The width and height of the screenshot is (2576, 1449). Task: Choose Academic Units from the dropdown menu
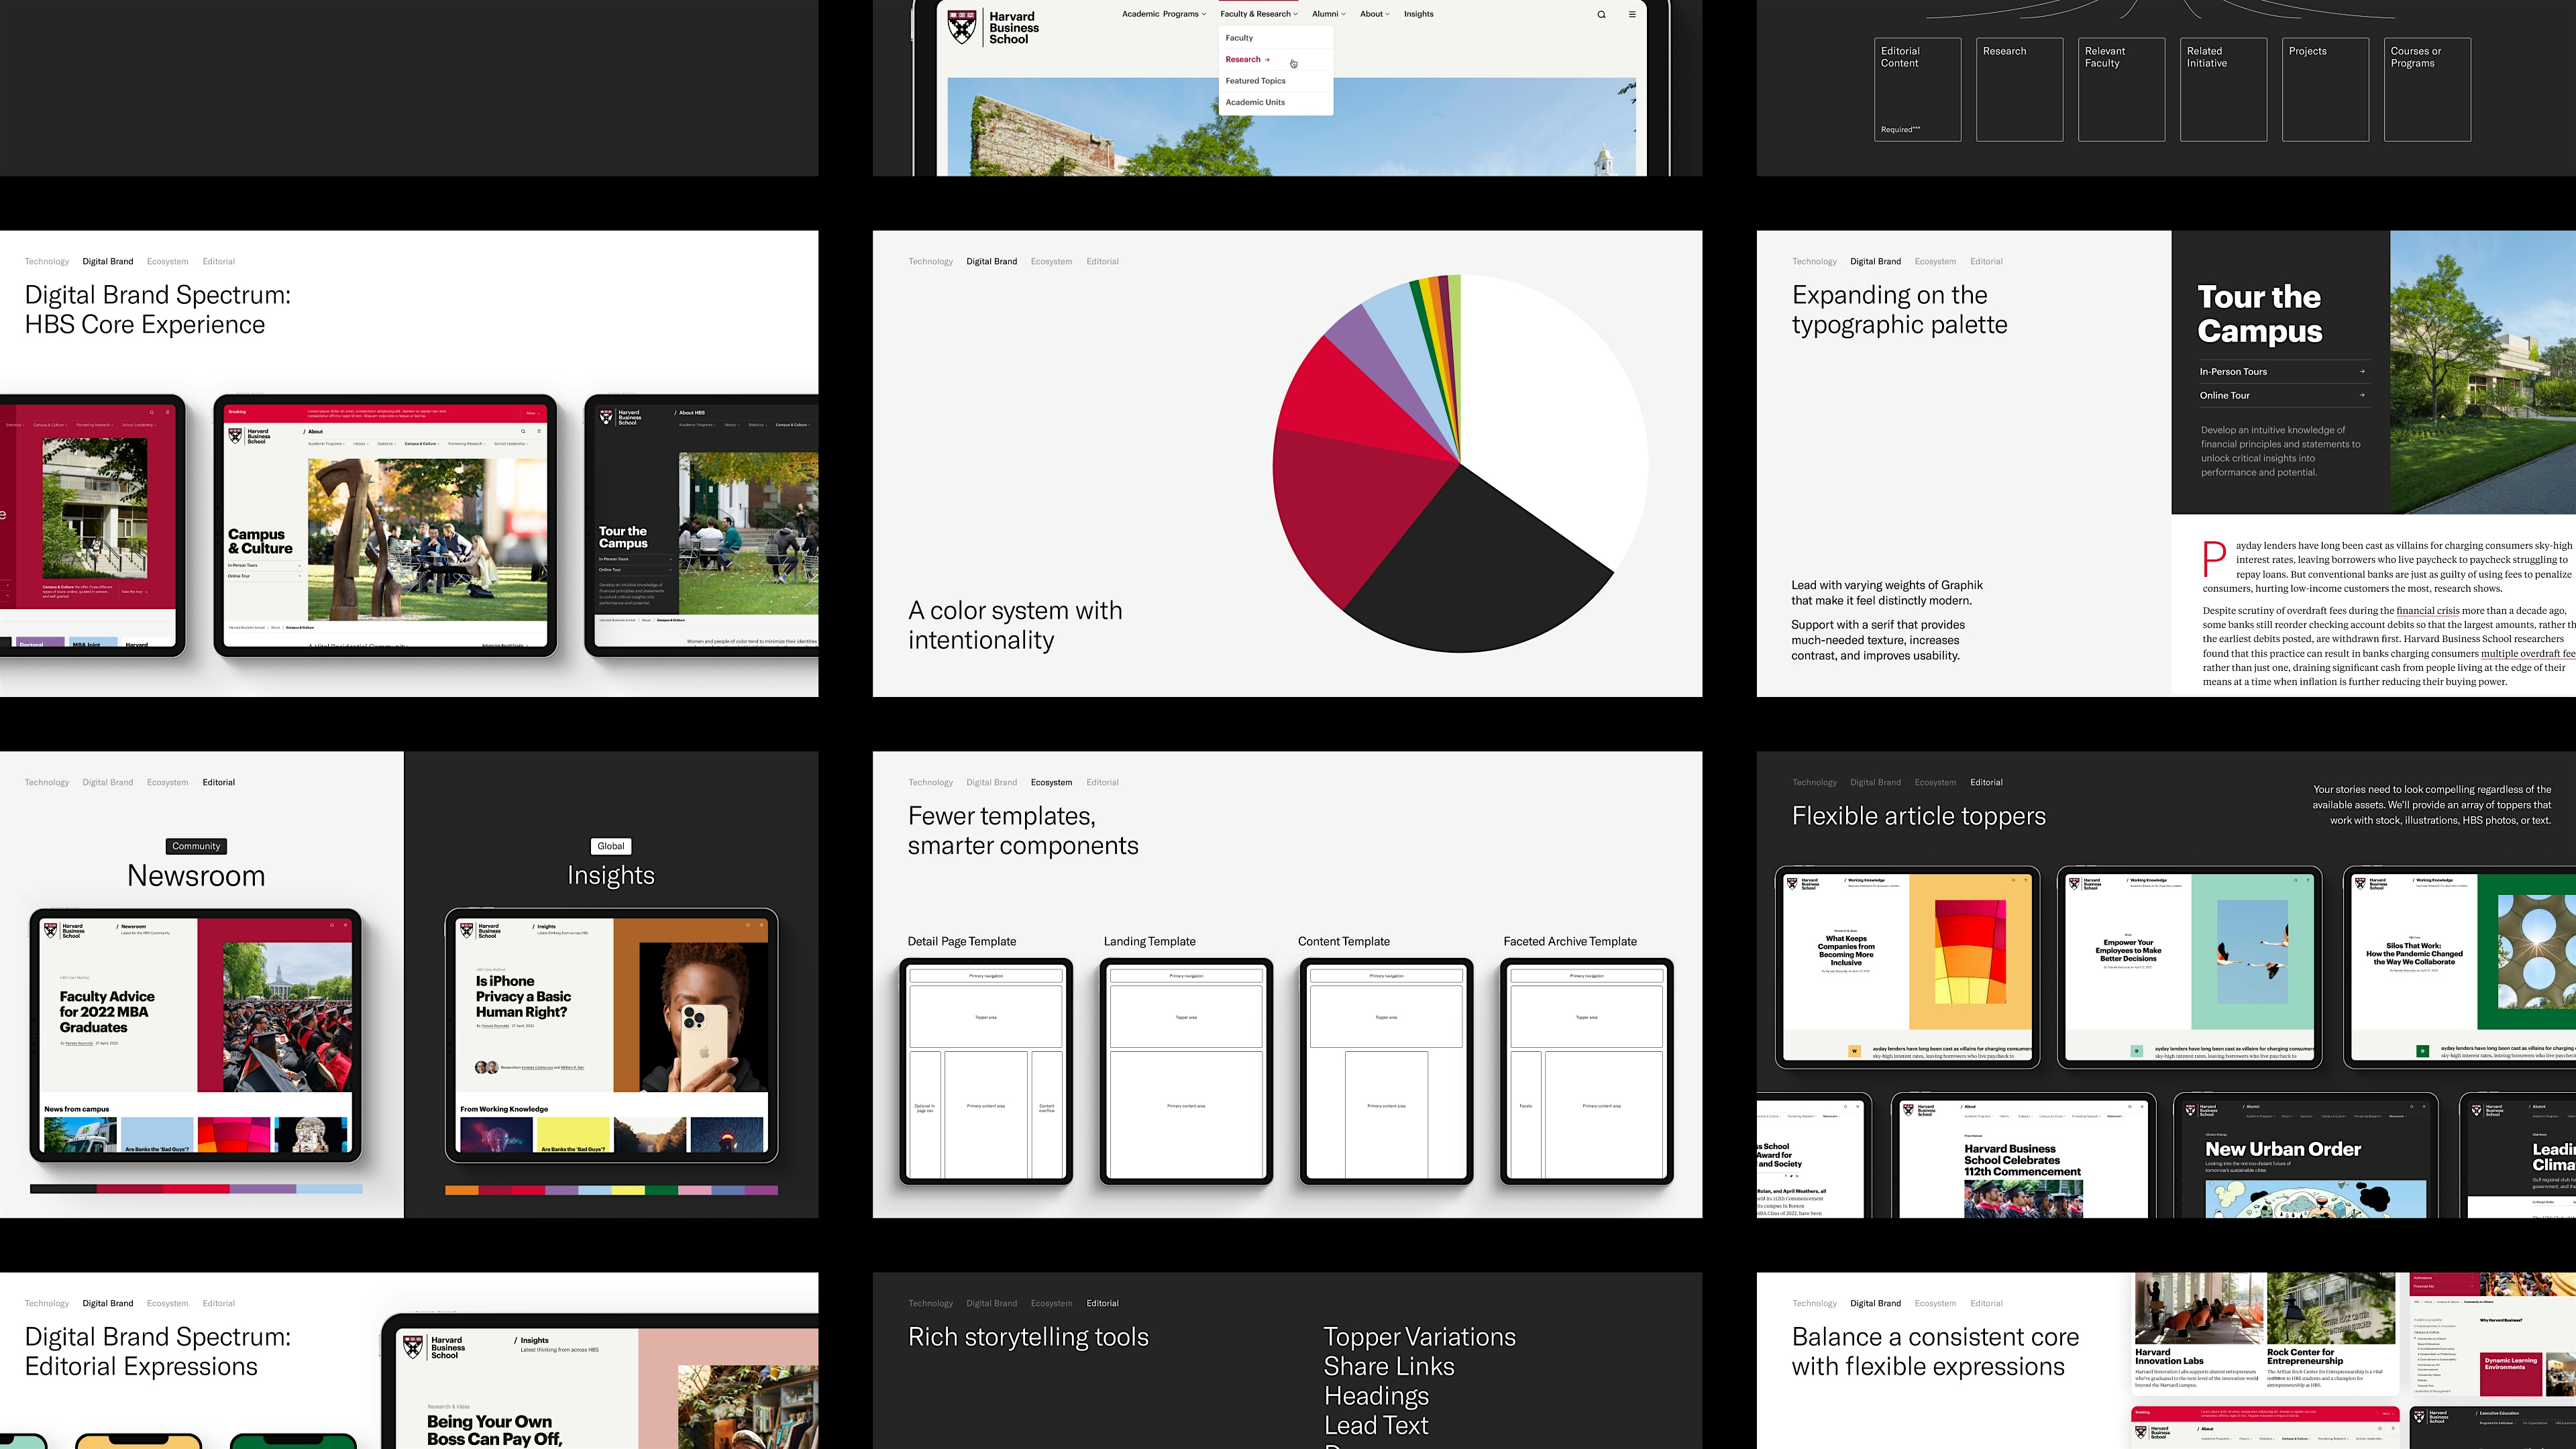pyautogui.click(x=1255, y=102)
